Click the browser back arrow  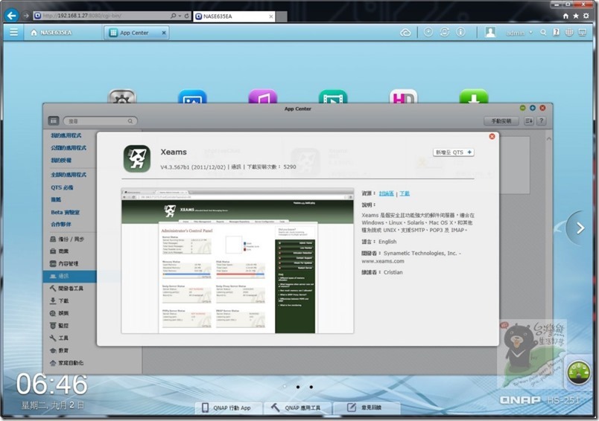tap(12, 16)
